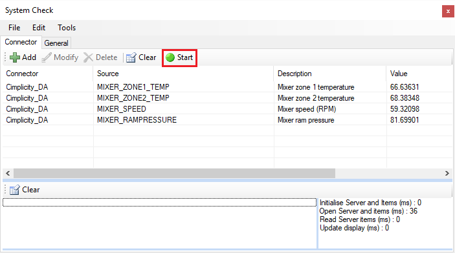Select the MIXER_ZONE1_TEMP source cell
455x253 pixels.
[133, 87]
